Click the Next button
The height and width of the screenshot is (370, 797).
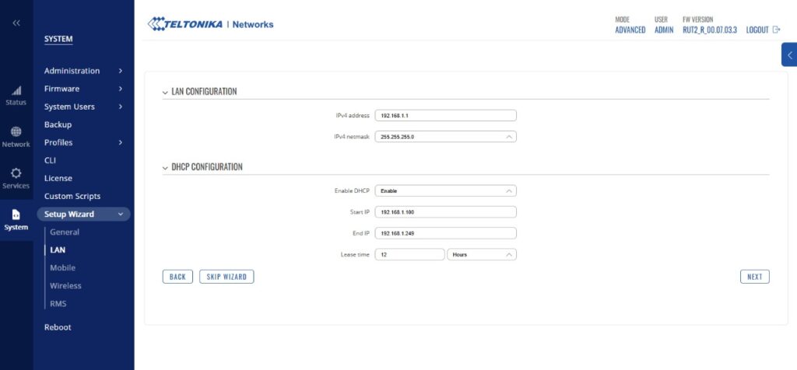click(754, 277)
